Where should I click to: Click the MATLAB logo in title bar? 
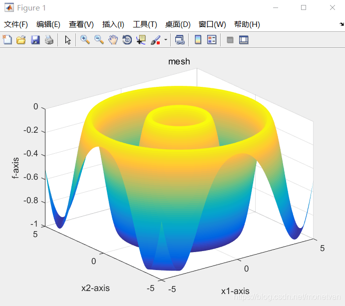[x=9, y=7]
